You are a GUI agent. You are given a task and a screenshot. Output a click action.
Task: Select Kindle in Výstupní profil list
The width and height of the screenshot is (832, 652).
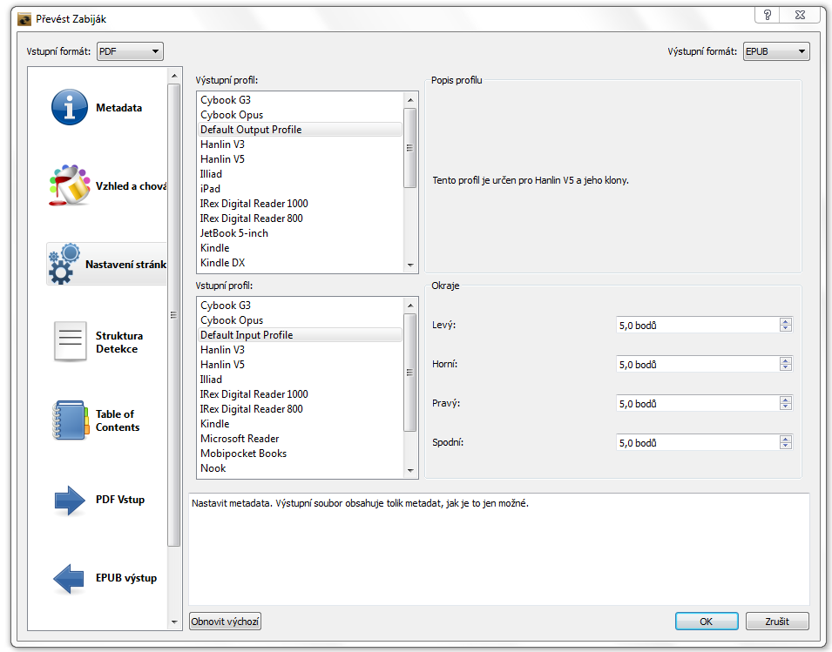(301, 248)
